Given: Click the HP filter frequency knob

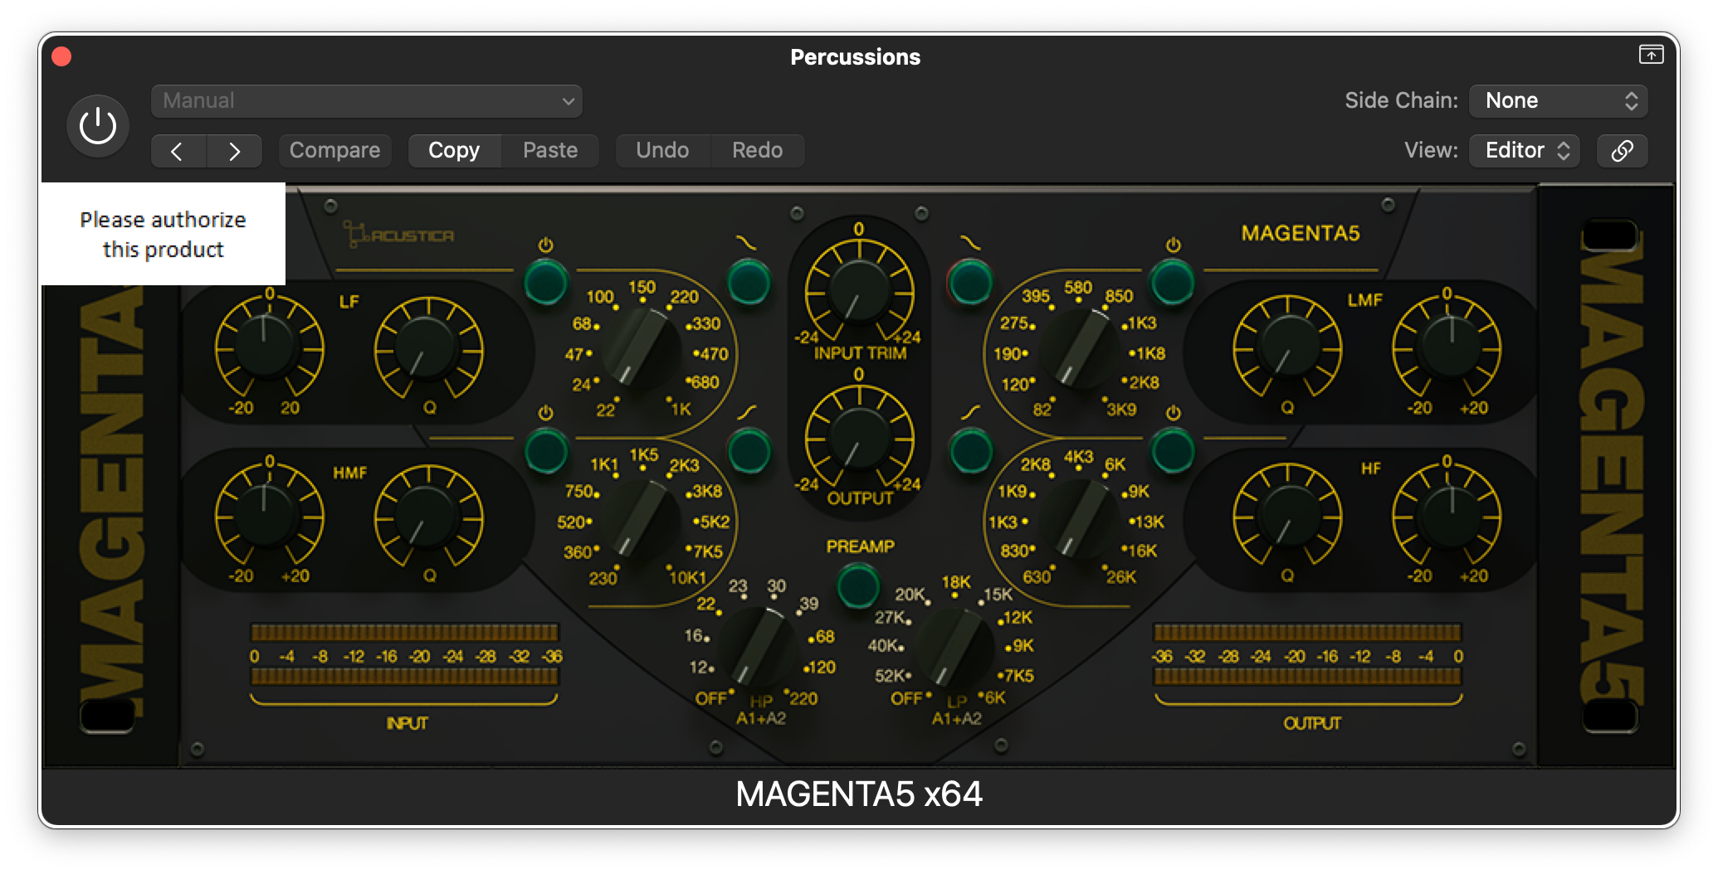Looking at the screenshot, I should click(759, 646).
